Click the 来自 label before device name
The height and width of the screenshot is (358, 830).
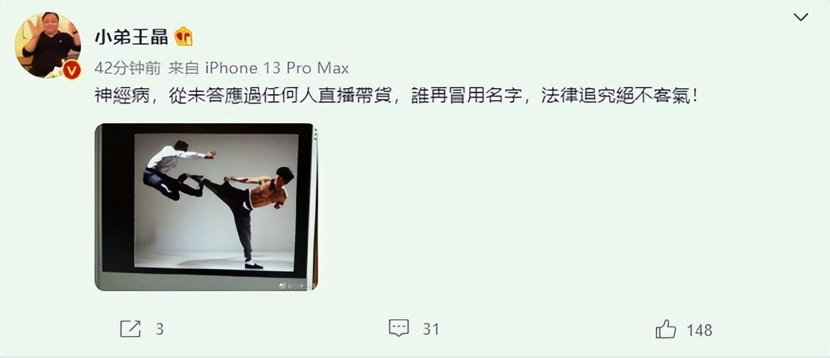click(x=184, y=68)
